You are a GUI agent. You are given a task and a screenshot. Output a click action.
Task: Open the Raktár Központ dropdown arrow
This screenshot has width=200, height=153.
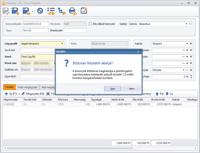coord(187,43)
